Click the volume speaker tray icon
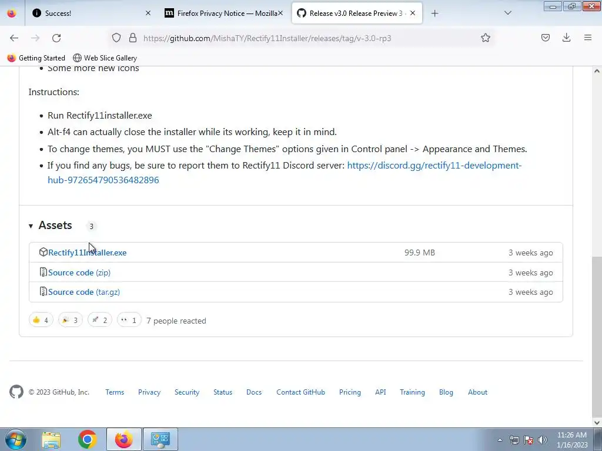The image size is (602, 451). (543, 440)
